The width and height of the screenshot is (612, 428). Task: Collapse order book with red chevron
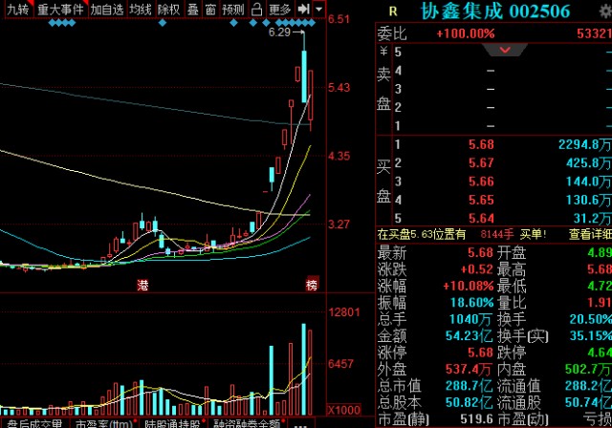[505, 50]
